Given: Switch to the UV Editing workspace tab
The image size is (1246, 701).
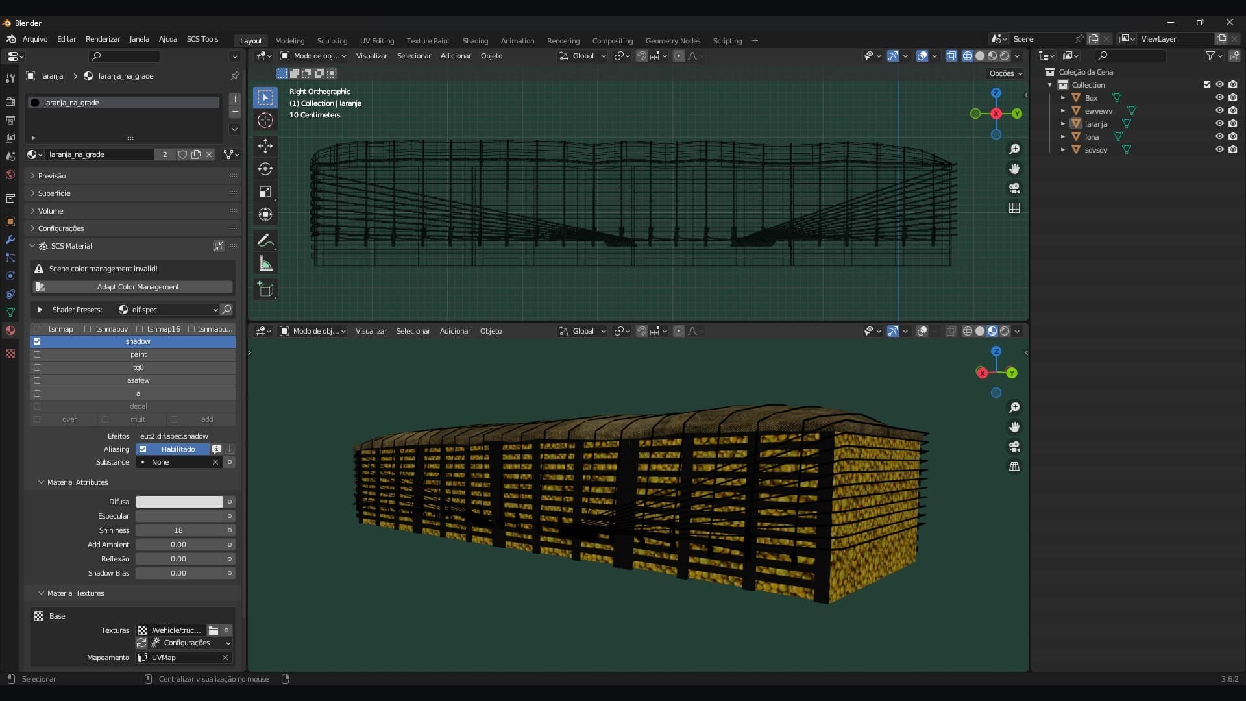Looking at the screenshot, I should coord(377,41).
